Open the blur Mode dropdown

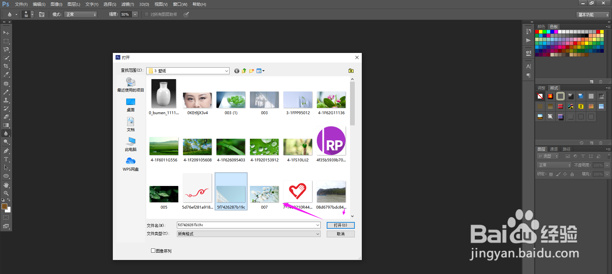coord(80,14)
